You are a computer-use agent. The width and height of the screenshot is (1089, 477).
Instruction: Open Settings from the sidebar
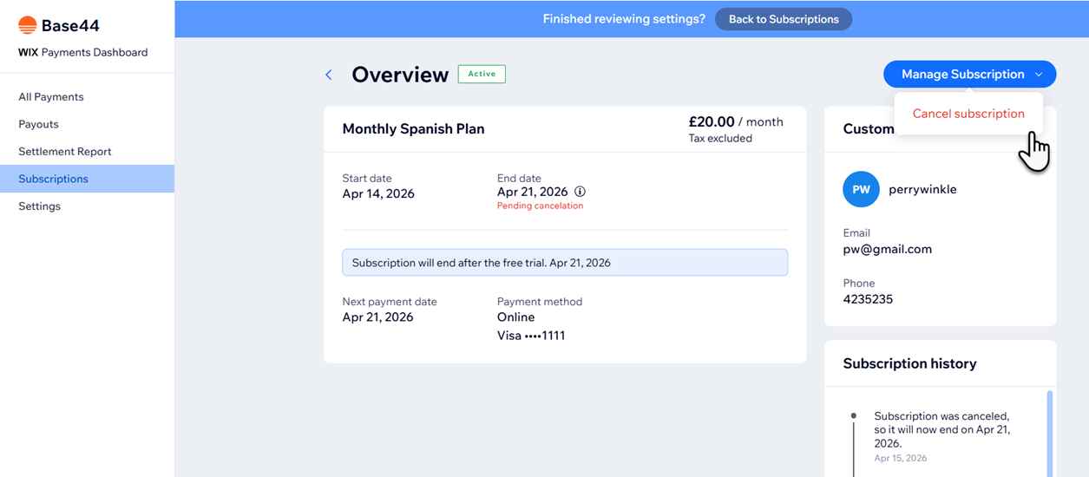coord(40,206)
